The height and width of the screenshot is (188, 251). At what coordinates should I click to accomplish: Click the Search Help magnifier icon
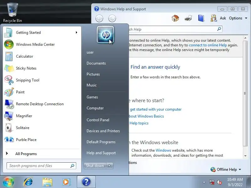click(219, 29)
